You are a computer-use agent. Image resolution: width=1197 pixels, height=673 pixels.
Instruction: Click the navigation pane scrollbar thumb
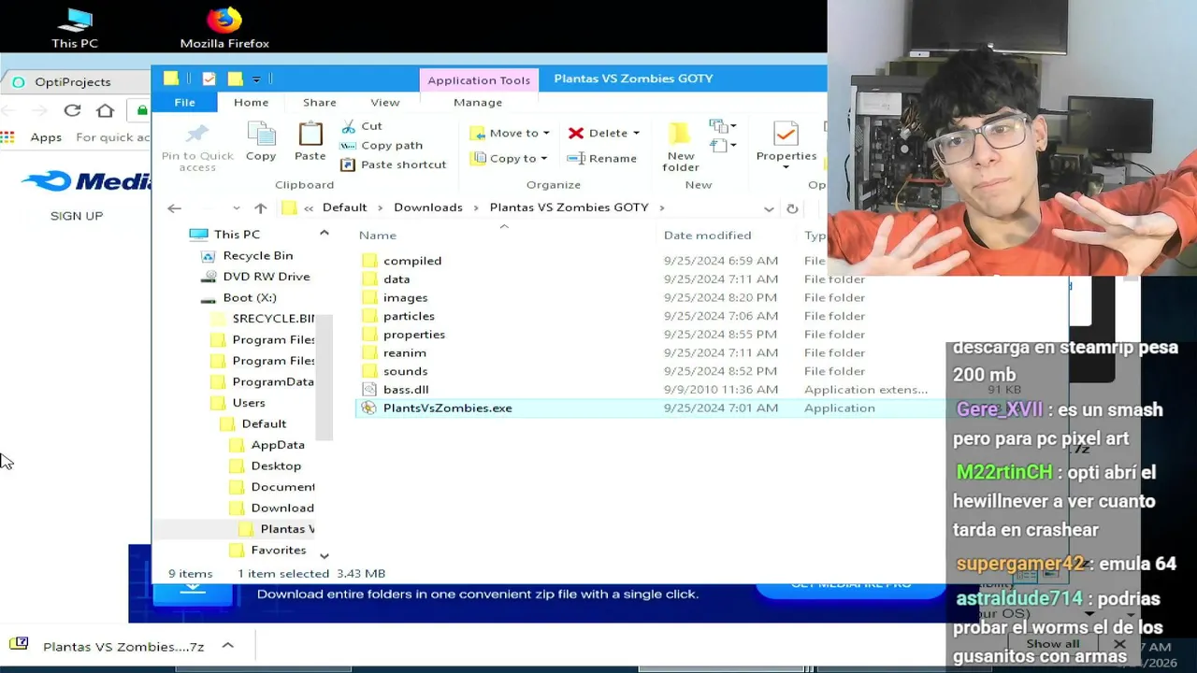324,377
